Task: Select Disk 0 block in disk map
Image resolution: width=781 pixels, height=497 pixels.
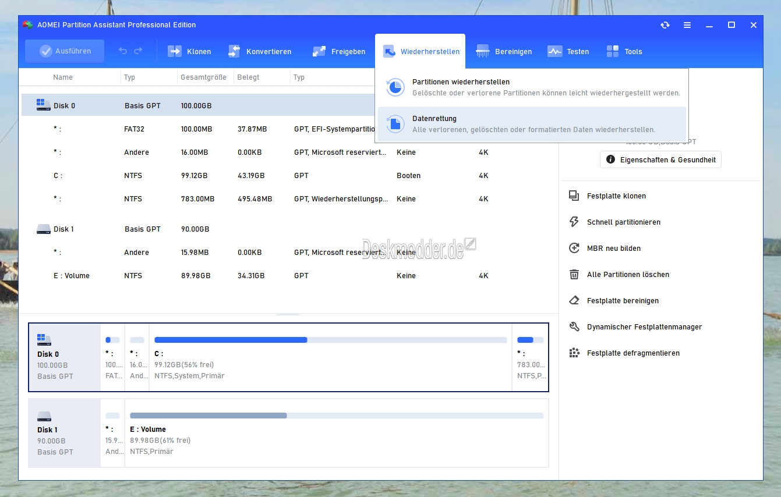Action: (65, 357)
